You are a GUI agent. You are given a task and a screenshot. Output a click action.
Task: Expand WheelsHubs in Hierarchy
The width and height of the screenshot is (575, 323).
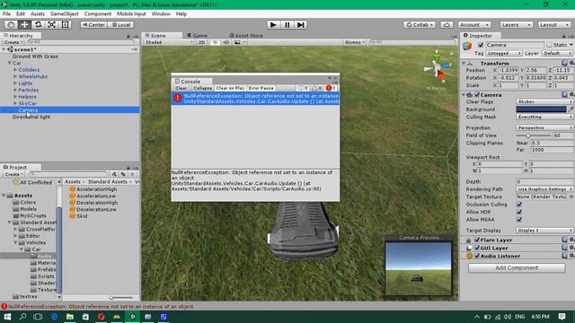click(x=15, y=76)
